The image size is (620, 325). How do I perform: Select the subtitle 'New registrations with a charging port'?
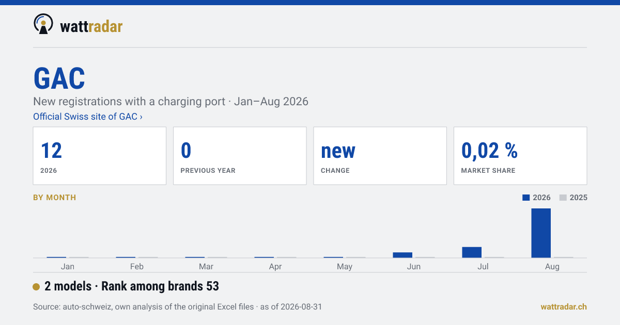click(x=130, y=101)
